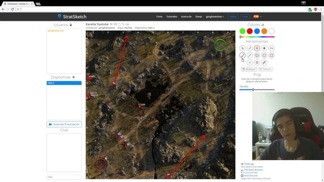
Task: Add a new slide with plus icon
Action: [73, 77]
